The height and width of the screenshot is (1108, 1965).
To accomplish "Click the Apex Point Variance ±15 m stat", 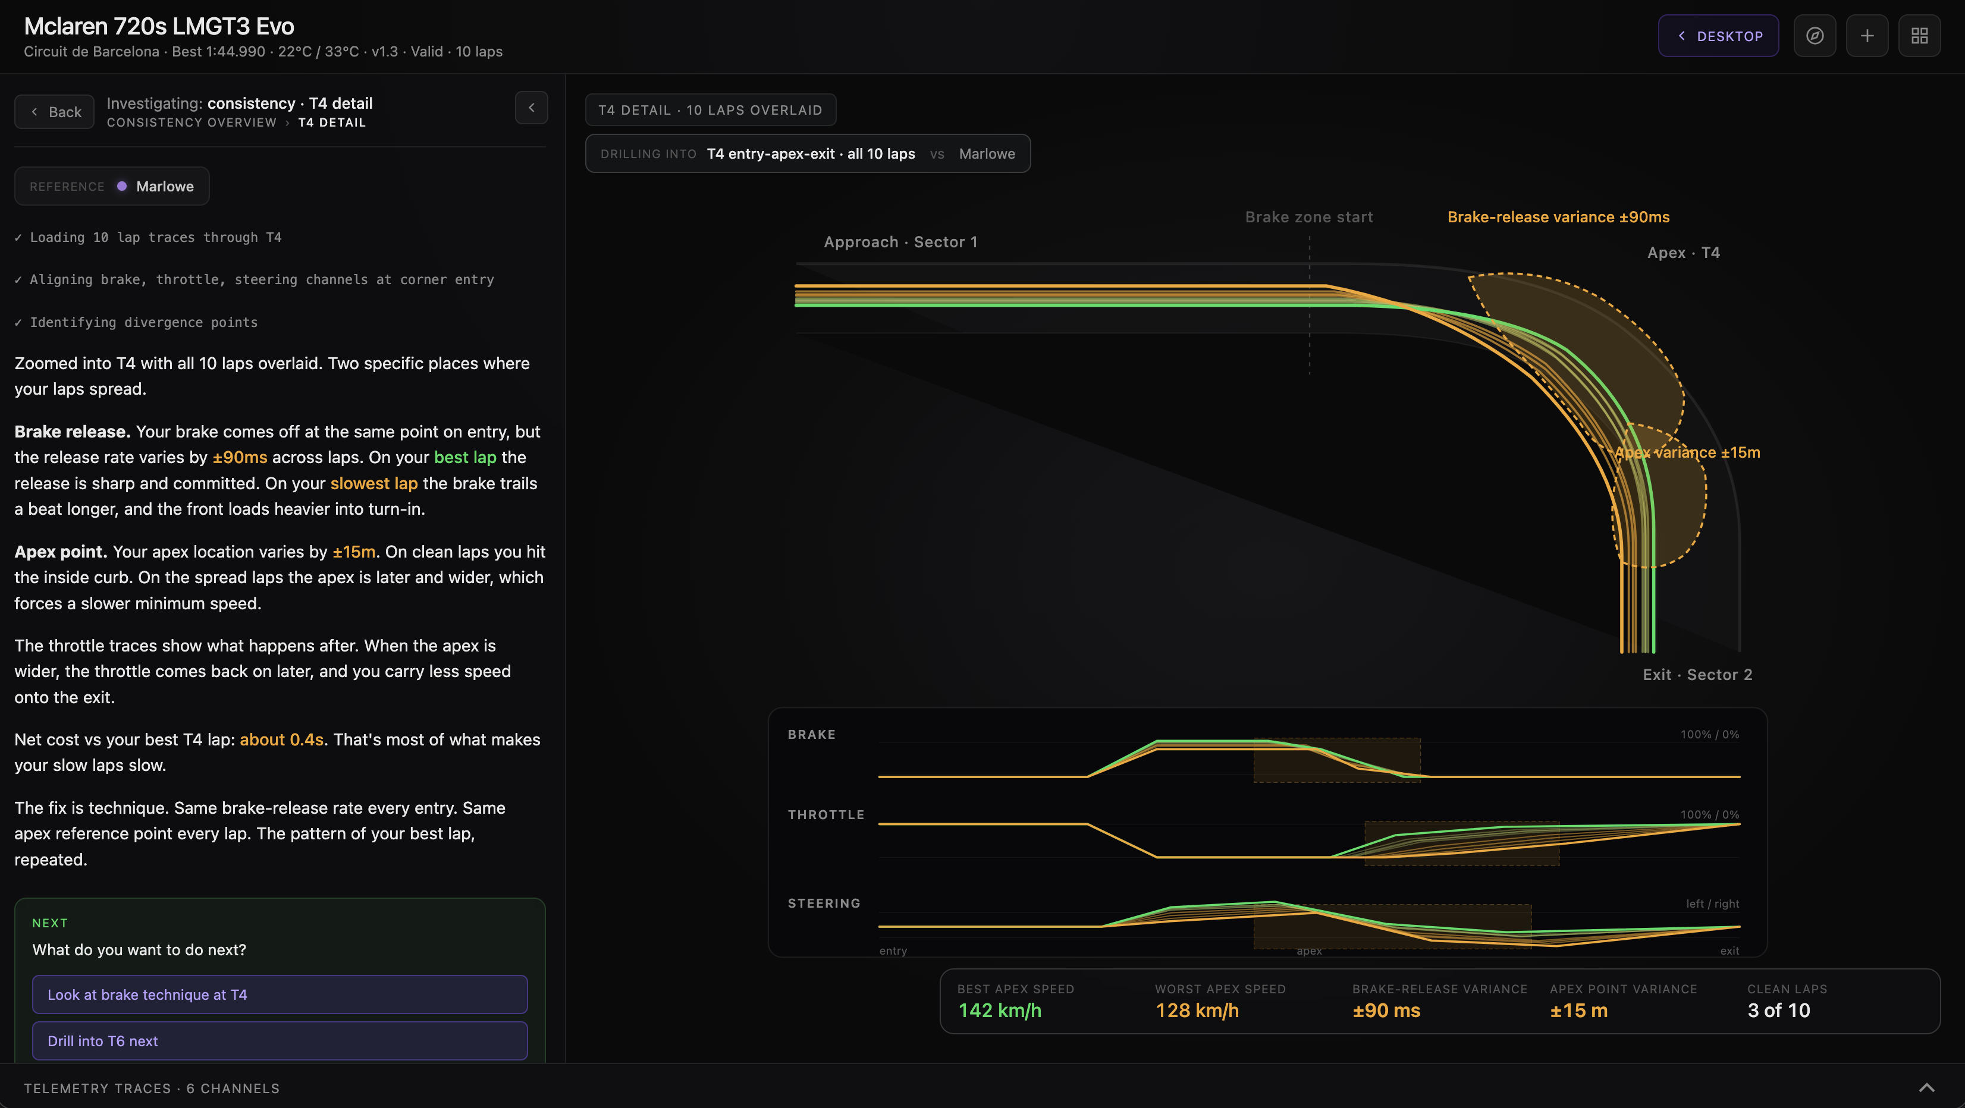I will [x=1623, y=1001].
